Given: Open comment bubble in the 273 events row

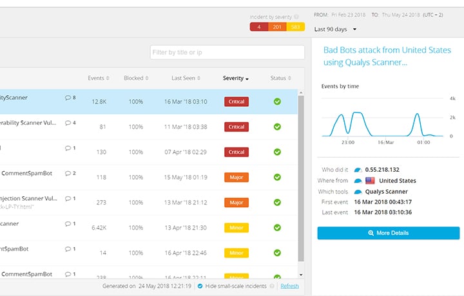Looking at the screenshot, I should [68, 199].
